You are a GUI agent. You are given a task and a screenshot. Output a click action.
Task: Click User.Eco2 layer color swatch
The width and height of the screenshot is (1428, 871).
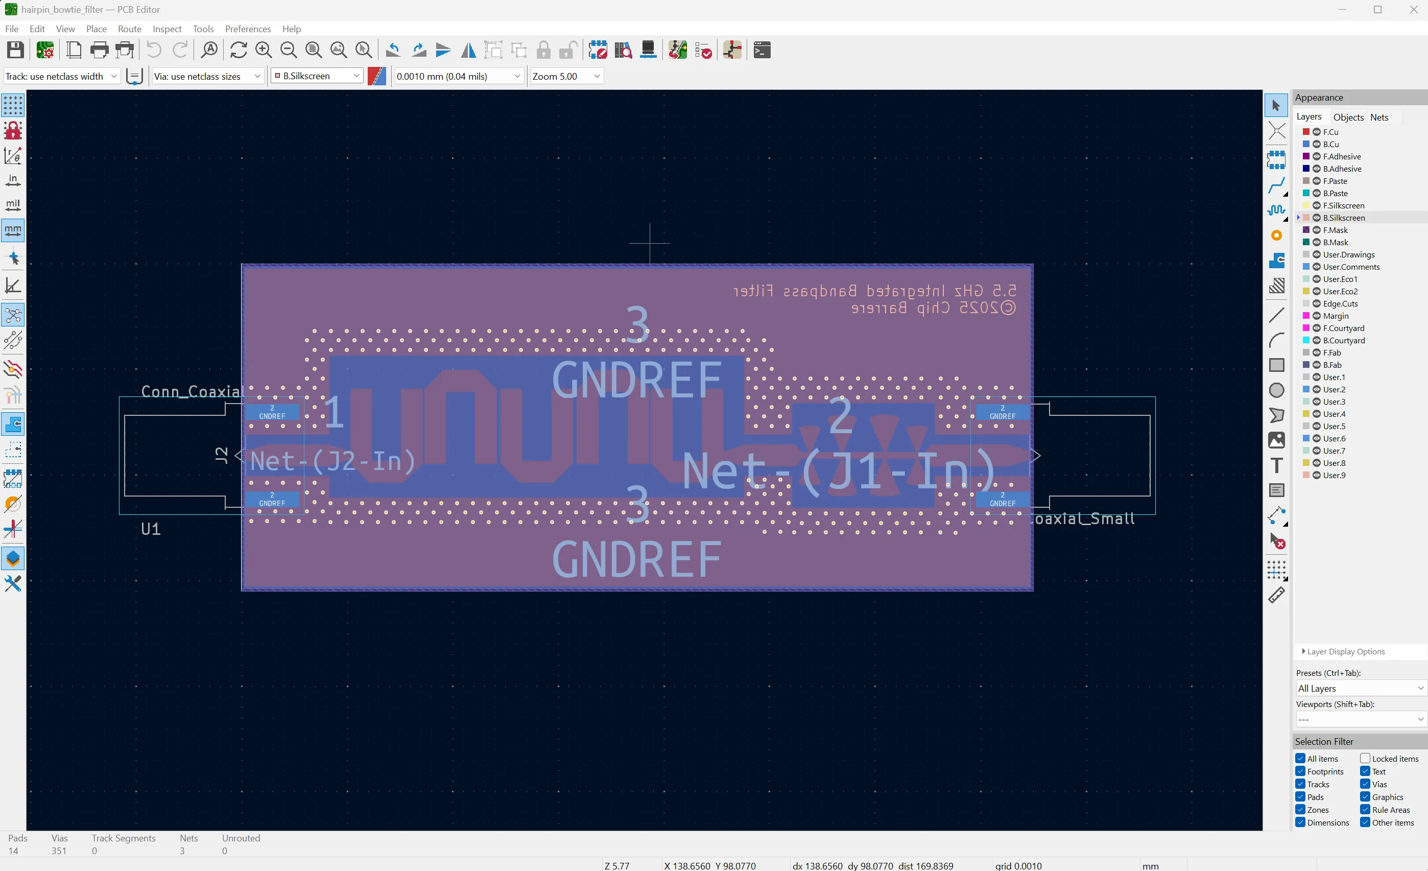click(x=1306, y=291)
